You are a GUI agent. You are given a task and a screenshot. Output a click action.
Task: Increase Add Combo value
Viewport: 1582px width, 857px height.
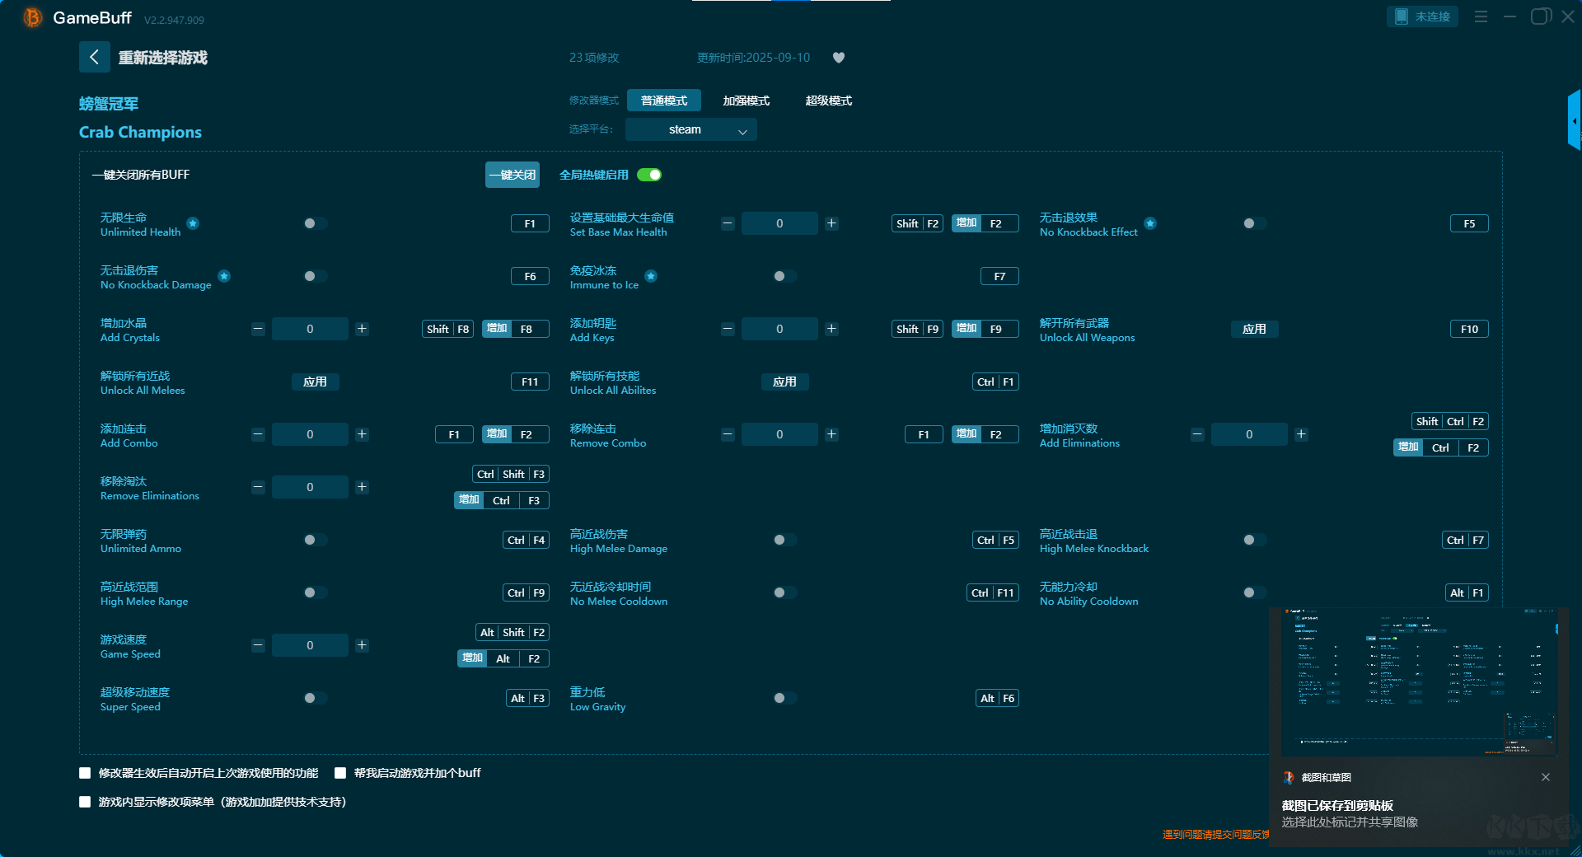tap(362, 434)
